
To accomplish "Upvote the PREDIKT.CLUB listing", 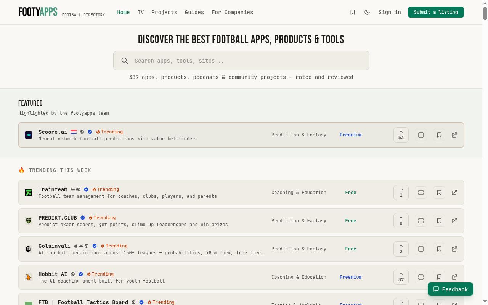I will 401,221.
